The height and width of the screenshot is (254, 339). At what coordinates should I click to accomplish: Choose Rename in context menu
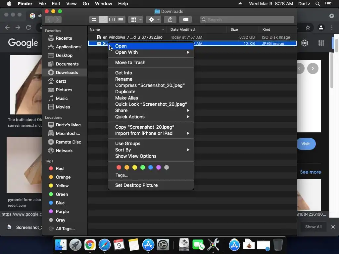pyautogui.click(x=151, y=79)
